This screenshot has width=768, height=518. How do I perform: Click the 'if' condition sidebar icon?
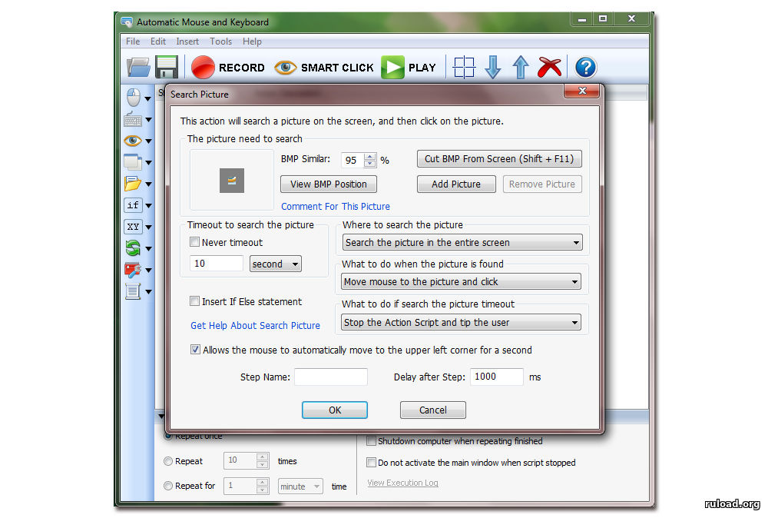pyautogui.click(x=133, y=205)
